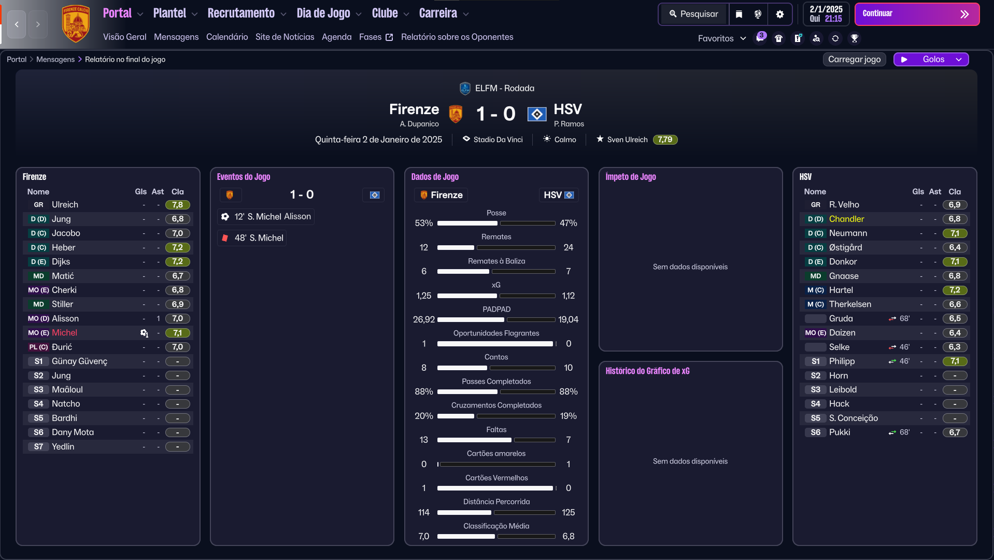
Task: Open the scouting person-search icon
Action: (816, 38)
